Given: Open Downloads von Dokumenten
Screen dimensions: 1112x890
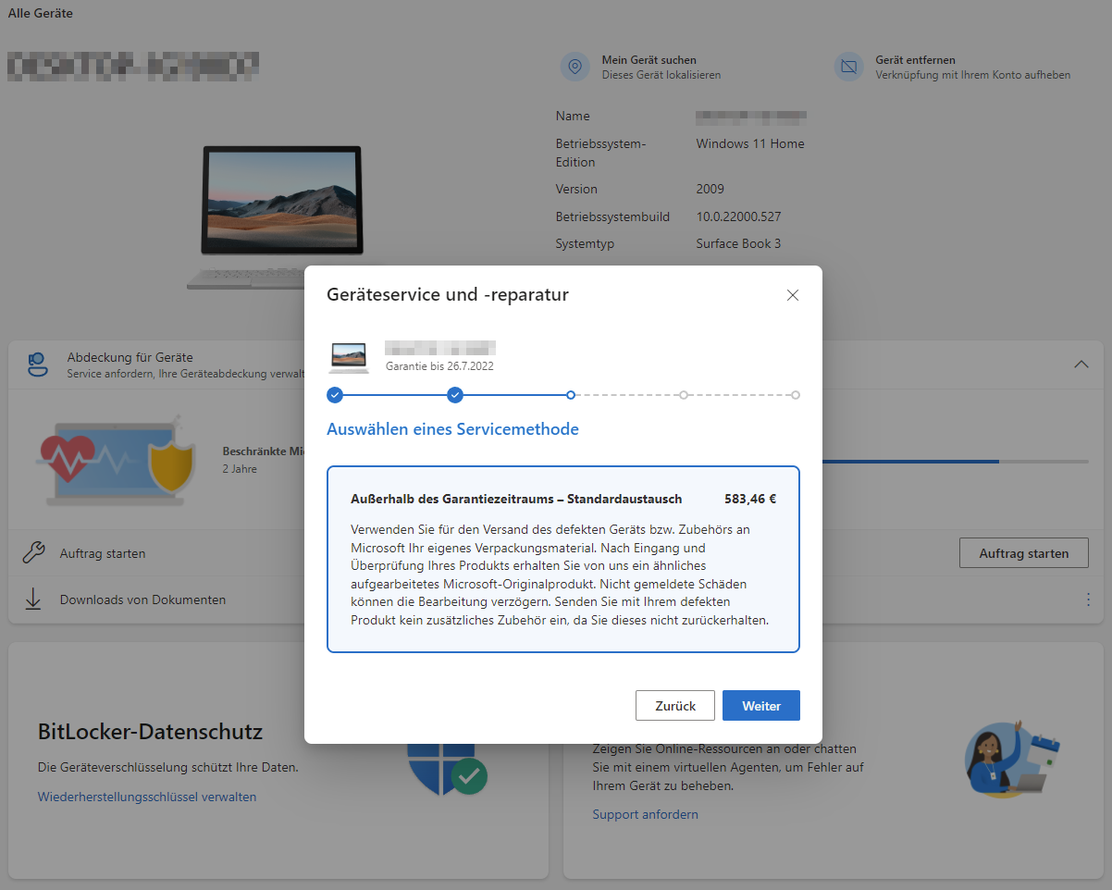Looking at the screenshot, I should point(142,600).
